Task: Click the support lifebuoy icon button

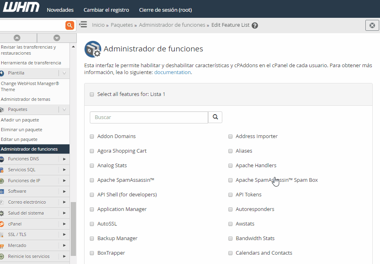Action: [372, 25]
